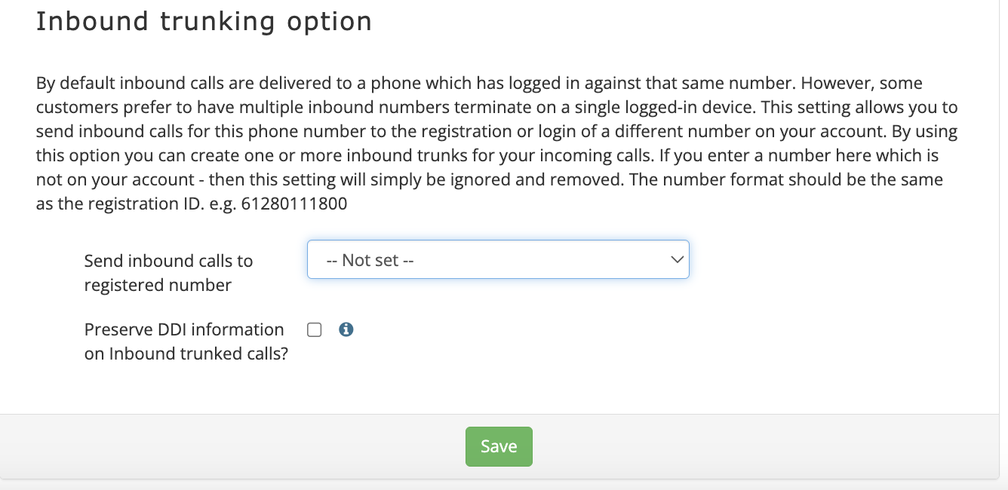View tooltip by clicking the circular info badge
The image size is (1008, 490).
click(346, 329)
